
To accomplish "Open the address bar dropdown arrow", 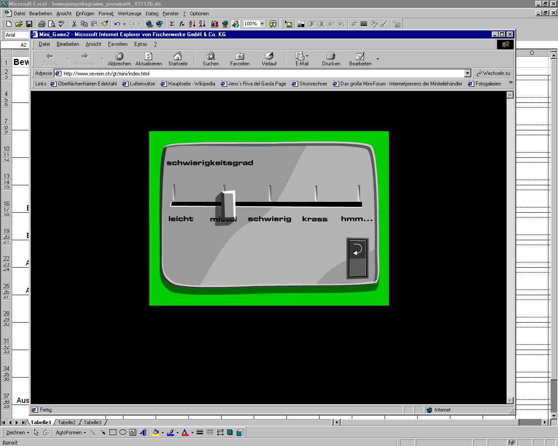I will click(x=467, y=73).
